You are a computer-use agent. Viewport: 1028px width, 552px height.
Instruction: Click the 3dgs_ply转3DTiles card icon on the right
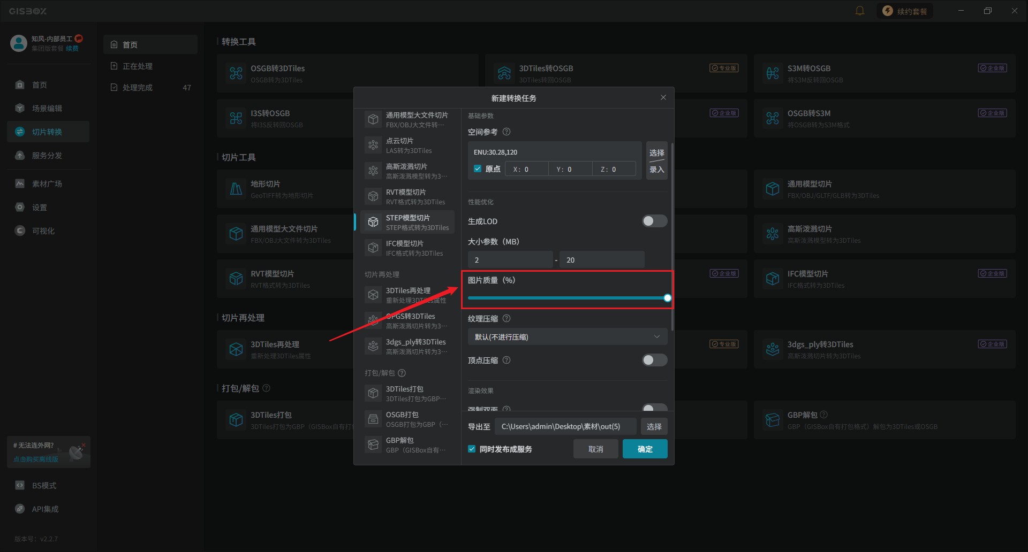(773, 349)
